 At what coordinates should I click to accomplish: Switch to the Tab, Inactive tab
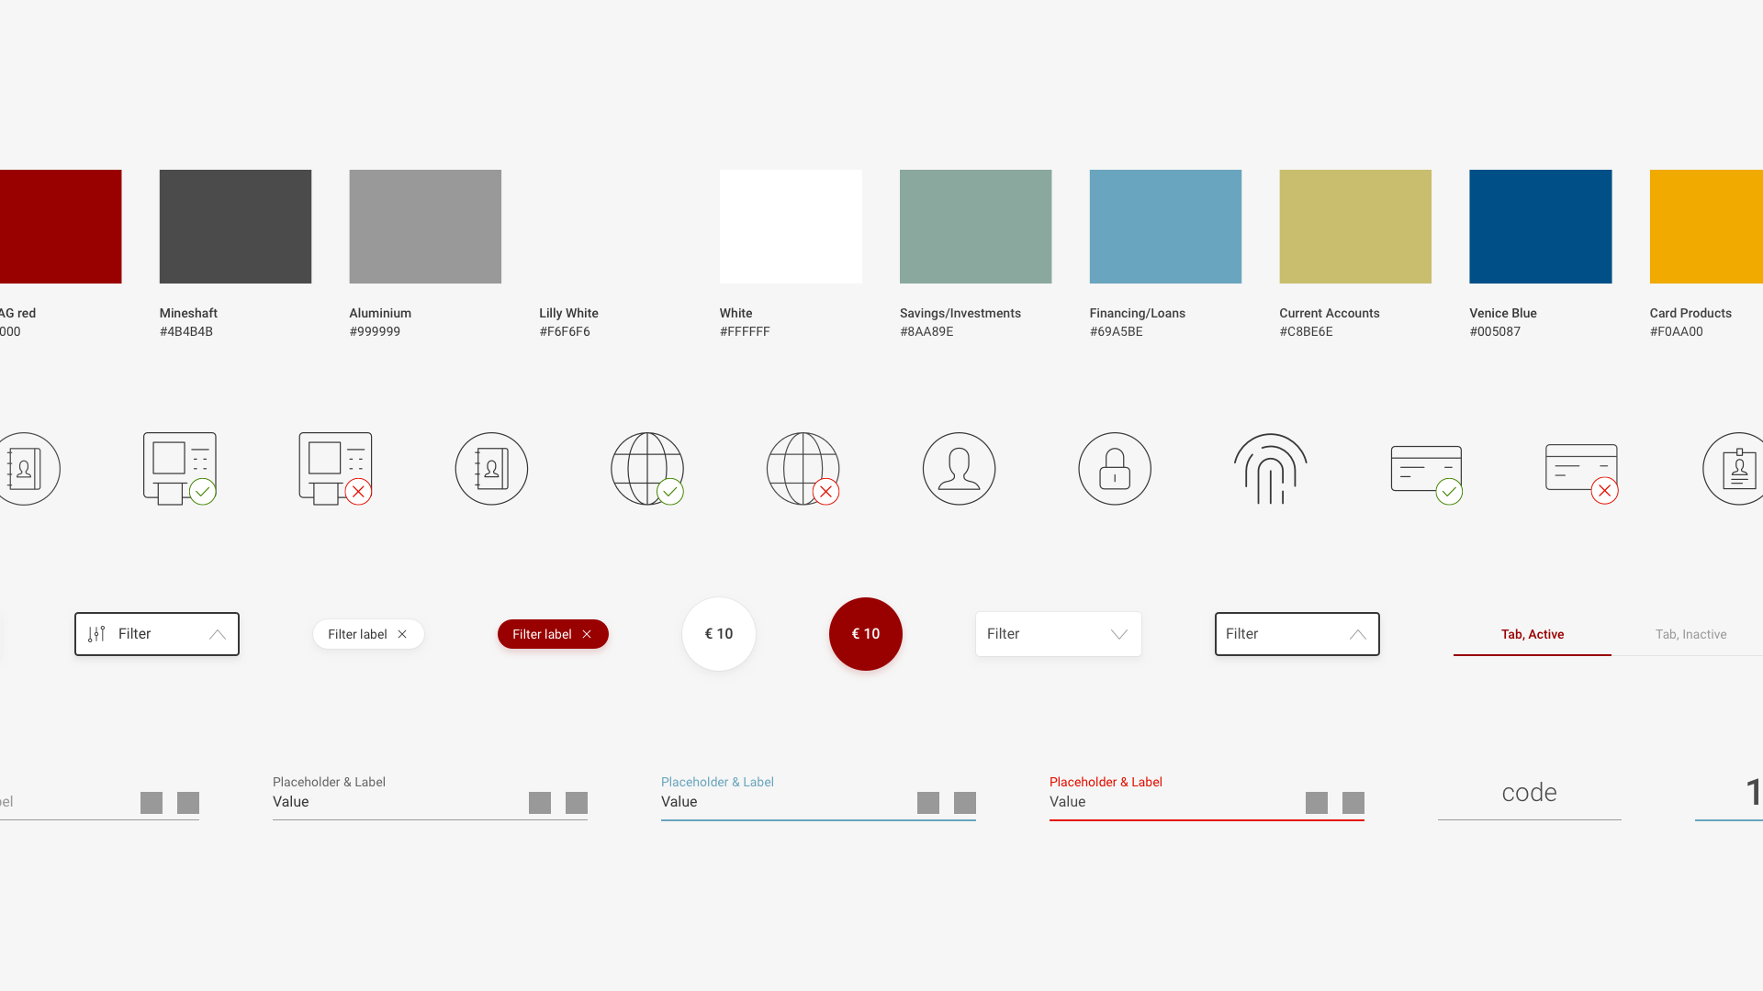pos(1690,634)
